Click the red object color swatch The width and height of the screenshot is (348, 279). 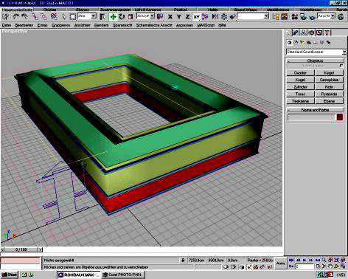340,117
